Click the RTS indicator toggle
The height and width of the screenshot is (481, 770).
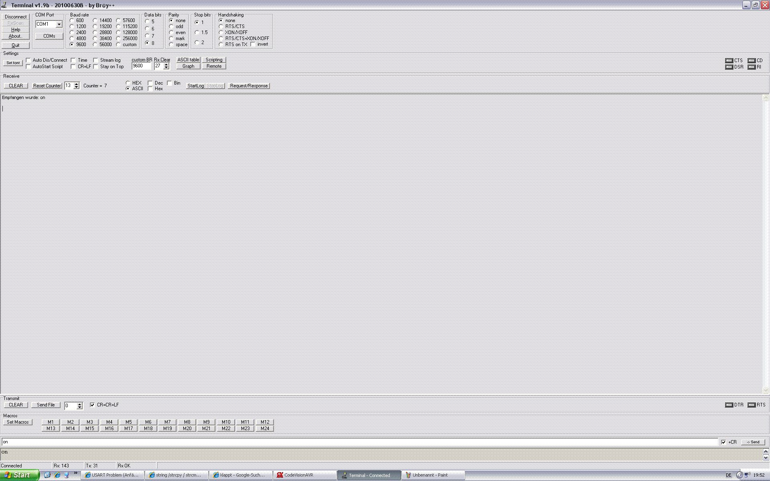(752, 405)
